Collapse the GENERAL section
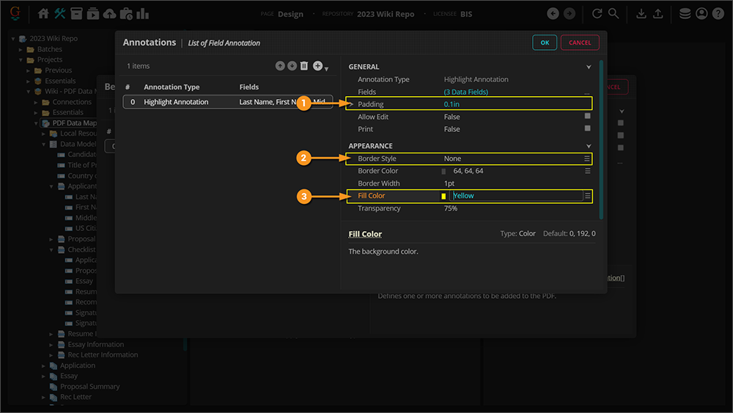733x413 pixels. [588, 67]
